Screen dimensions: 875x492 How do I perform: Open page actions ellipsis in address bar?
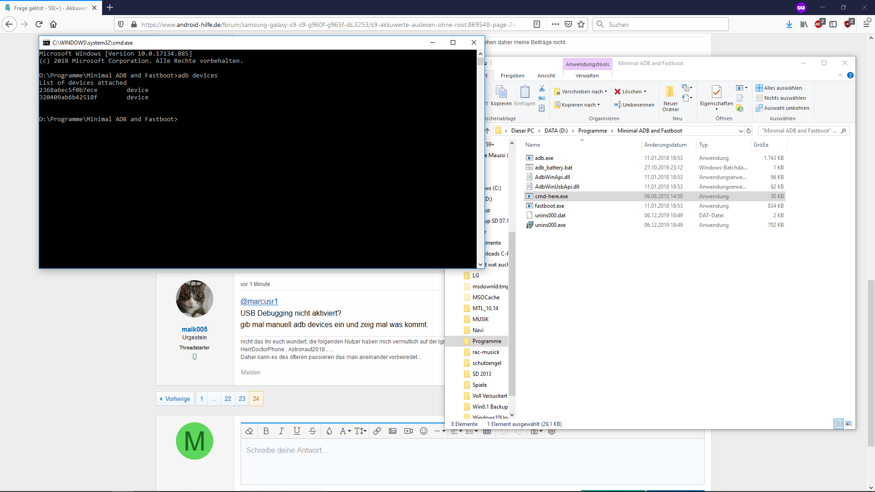555,24
